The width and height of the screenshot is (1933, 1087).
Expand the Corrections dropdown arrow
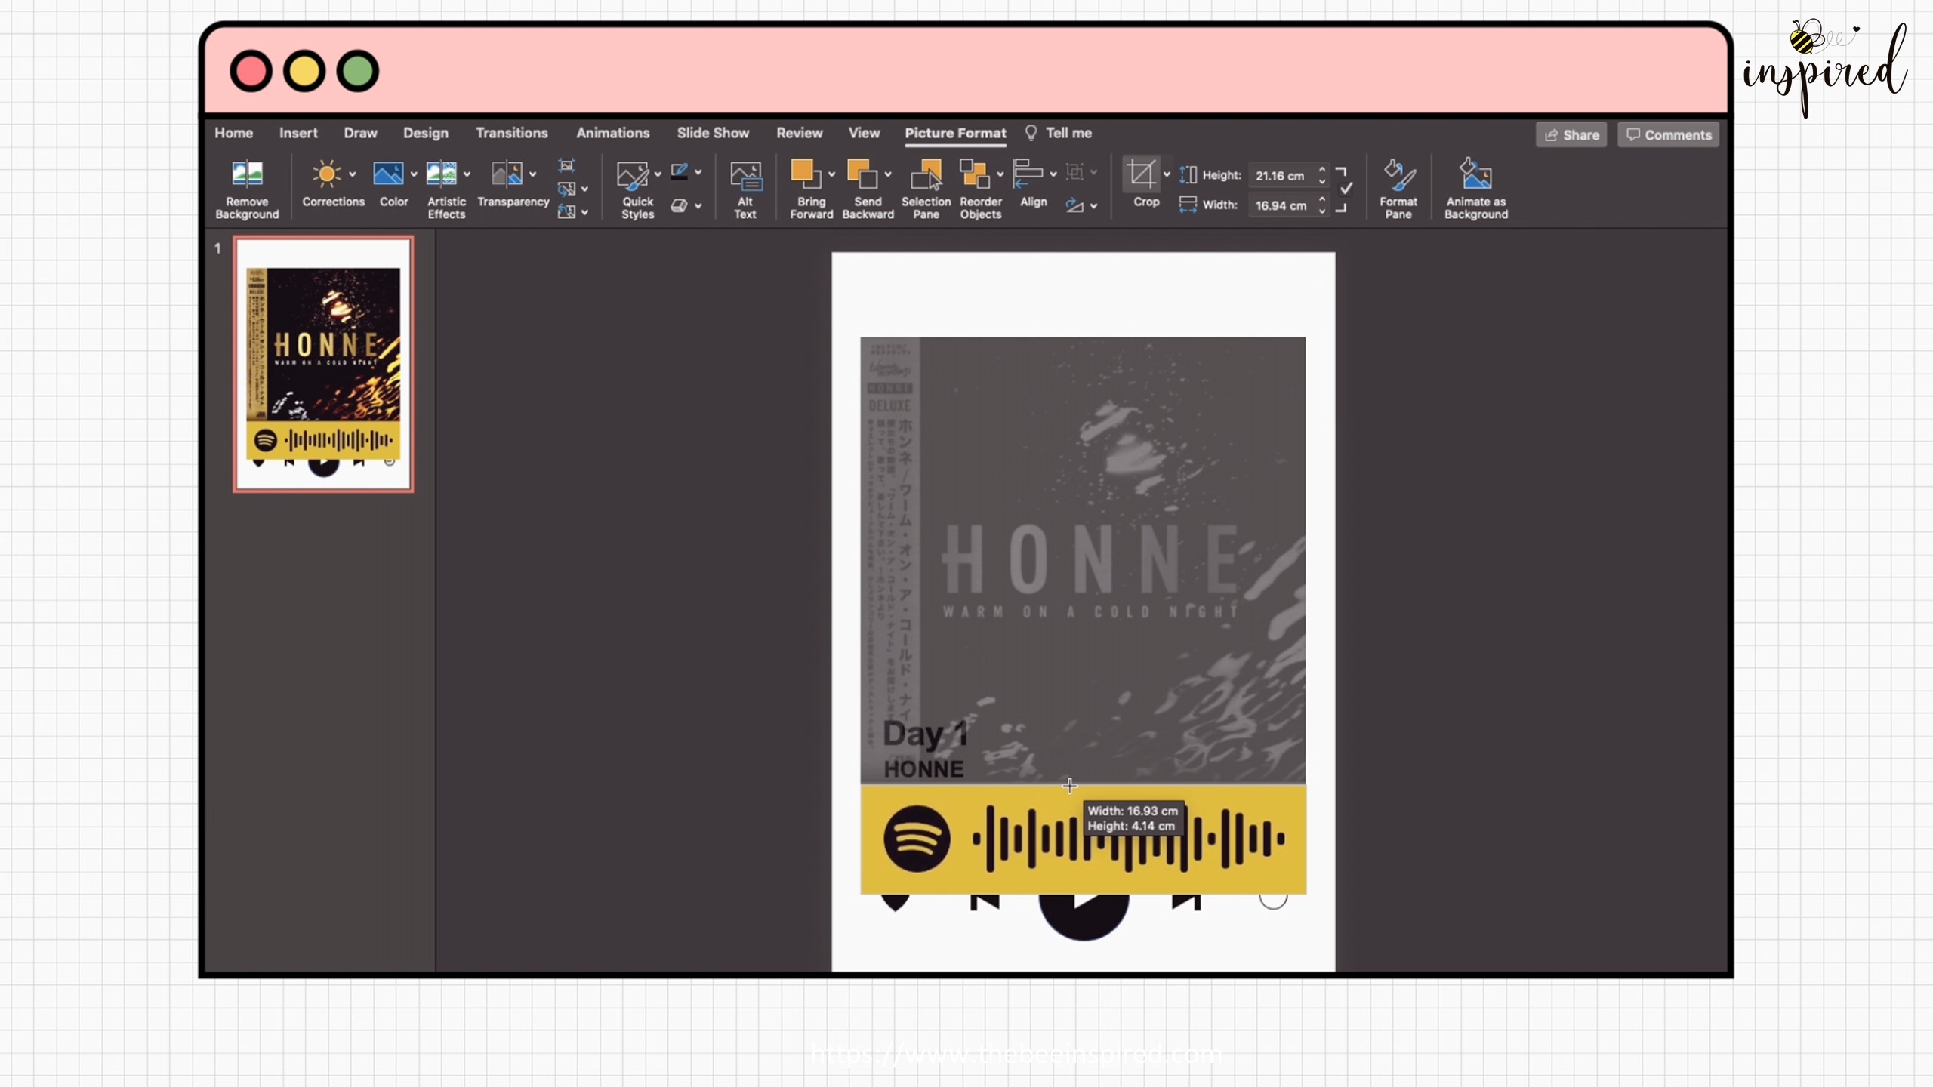(x=353, y=174)
